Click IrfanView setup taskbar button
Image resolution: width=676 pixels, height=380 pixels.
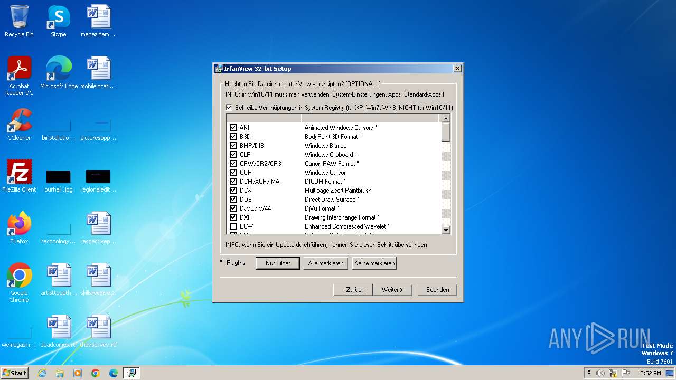tap(132, 373)
